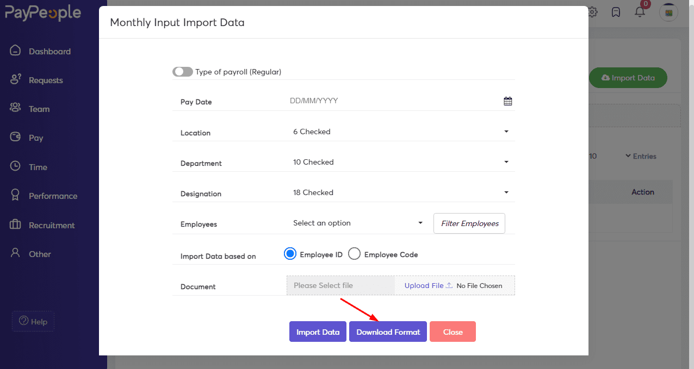Open the Dashboard sidebar icon
Viewport: 694px width, 369px height.
[x=16, y=51]
